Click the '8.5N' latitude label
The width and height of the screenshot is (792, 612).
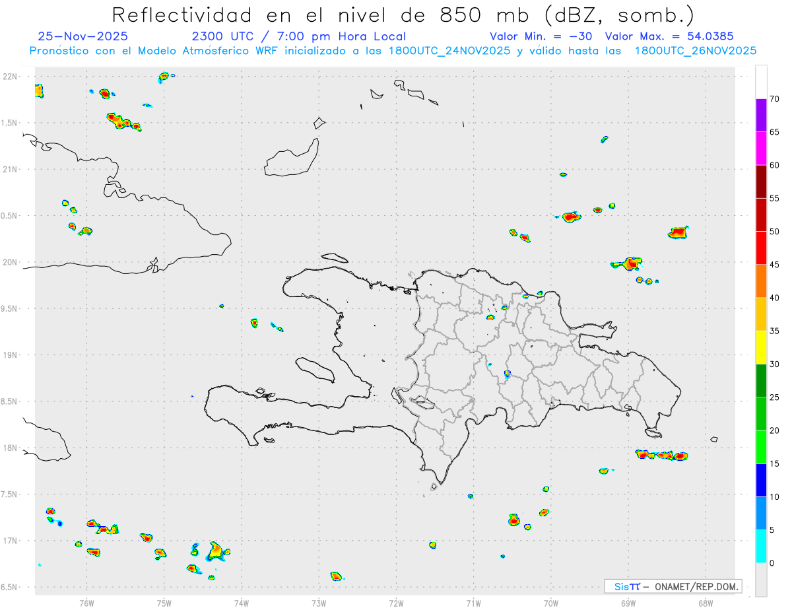pyautogui.click(x=9, y=401)
